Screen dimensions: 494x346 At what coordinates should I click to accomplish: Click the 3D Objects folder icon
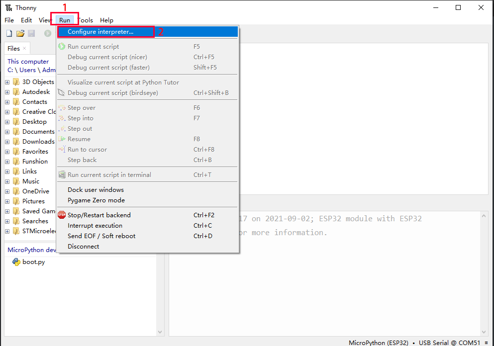16,82
